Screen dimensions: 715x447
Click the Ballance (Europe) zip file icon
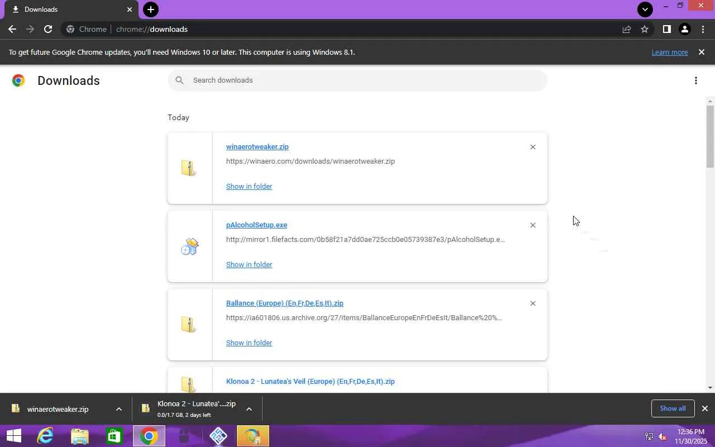pos(189,324)
